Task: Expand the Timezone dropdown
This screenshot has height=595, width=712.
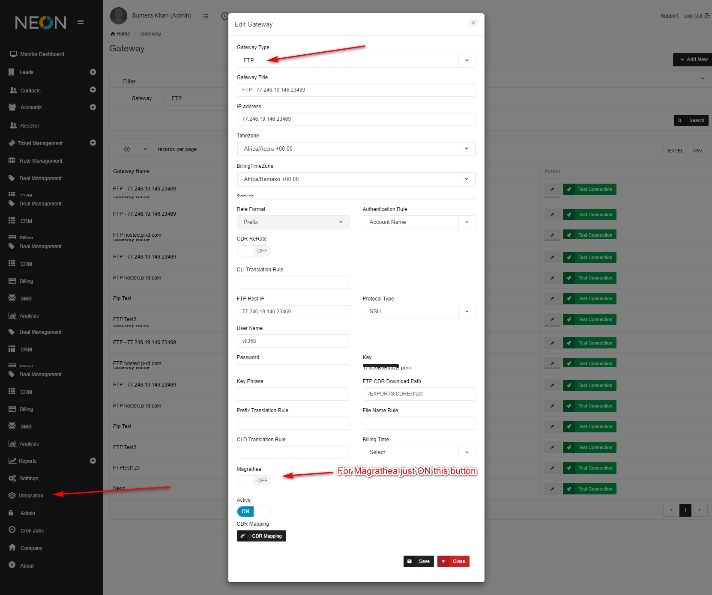Action: [x=356, y=149]
